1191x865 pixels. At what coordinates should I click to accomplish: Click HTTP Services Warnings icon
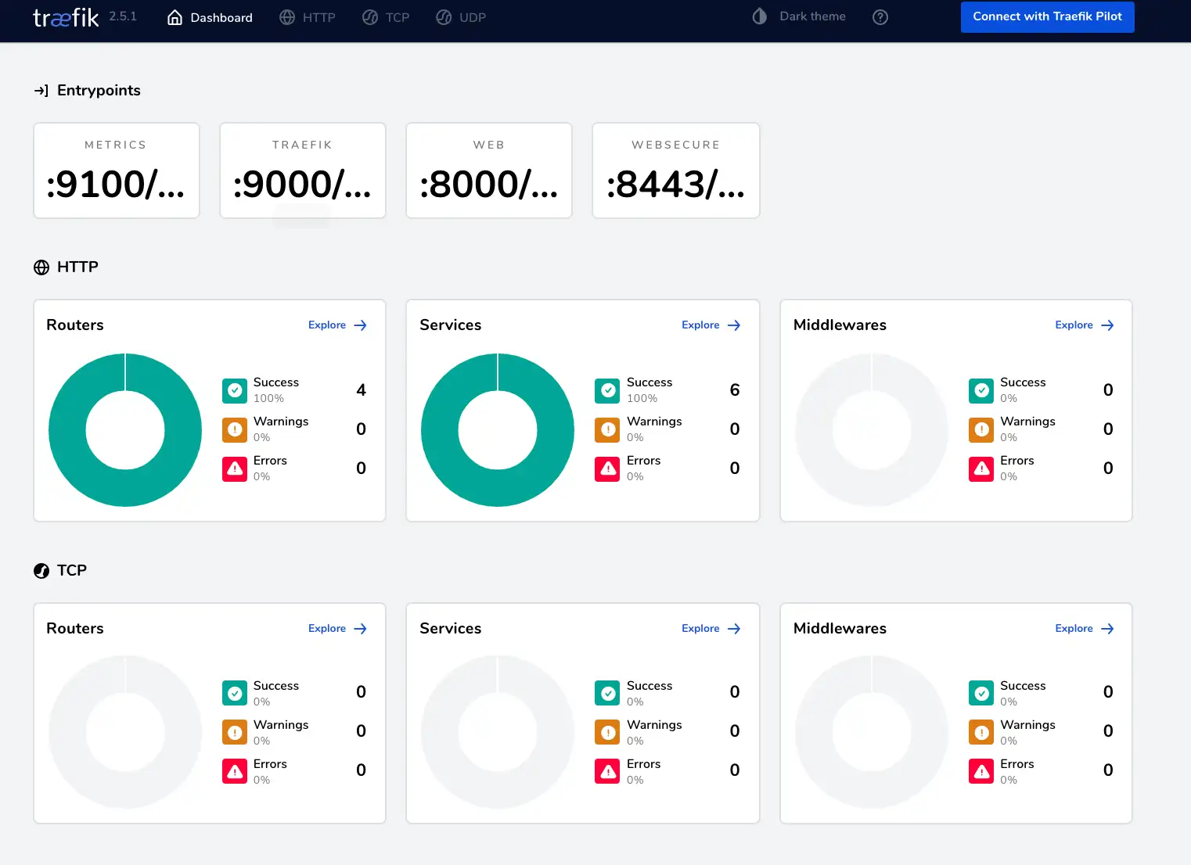pyautogui.click(x=607, y=429)
